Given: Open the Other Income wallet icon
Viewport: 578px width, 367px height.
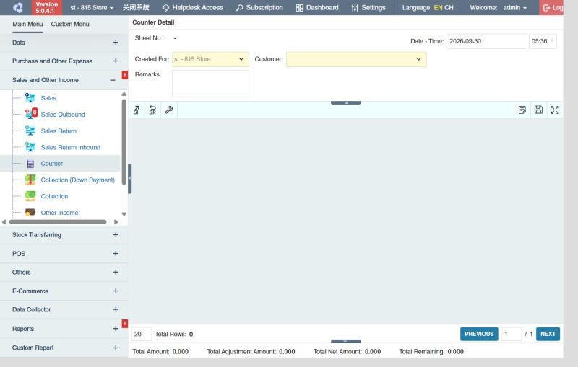Looking at the screenshot, I should [30, 212].
